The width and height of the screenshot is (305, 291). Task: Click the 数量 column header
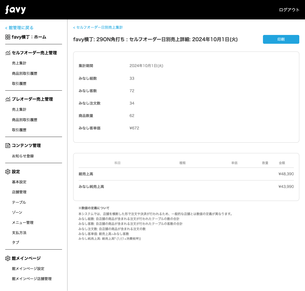point(265,163)
